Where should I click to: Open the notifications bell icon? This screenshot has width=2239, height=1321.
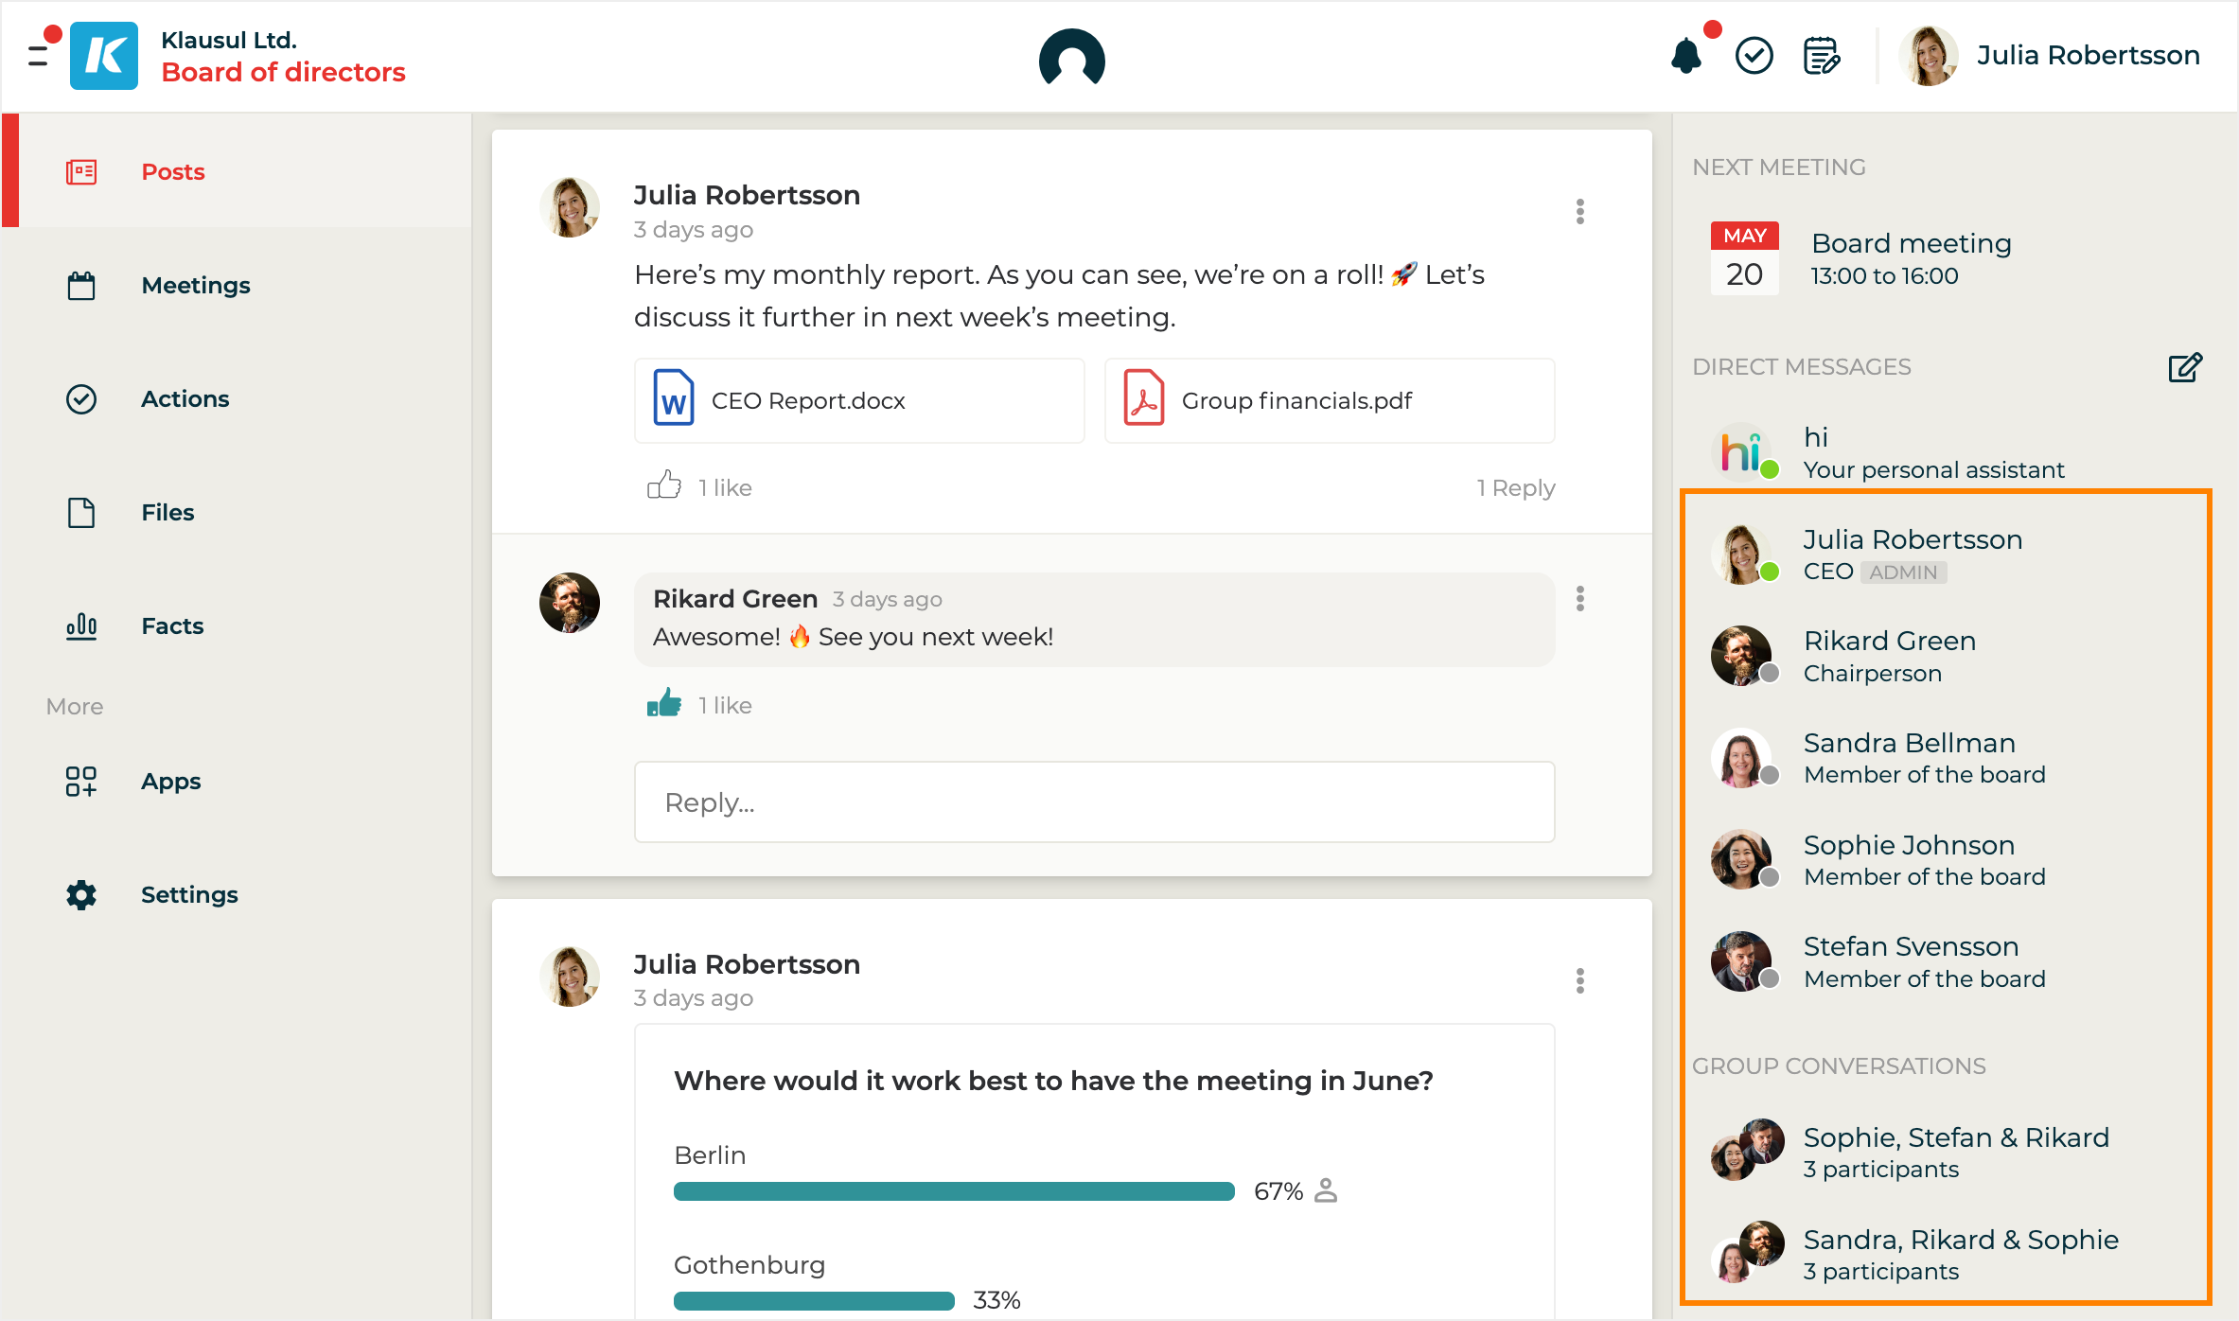click(1686, 56)
